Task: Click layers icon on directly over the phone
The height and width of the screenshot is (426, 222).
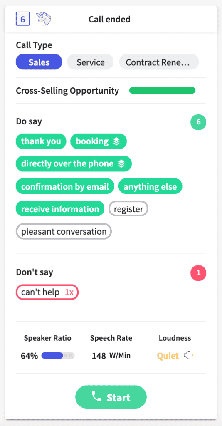Action: coord(121,164)
